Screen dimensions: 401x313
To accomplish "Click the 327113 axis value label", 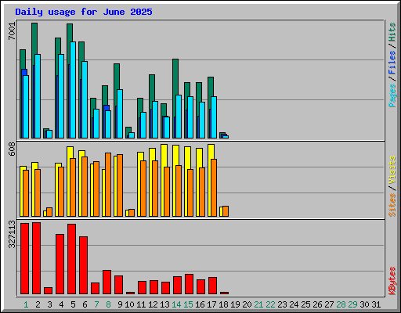I will coord(12,234).
